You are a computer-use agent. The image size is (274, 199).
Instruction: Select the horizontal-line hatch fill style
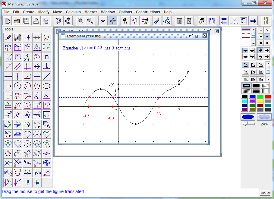(x=256, y=91)
